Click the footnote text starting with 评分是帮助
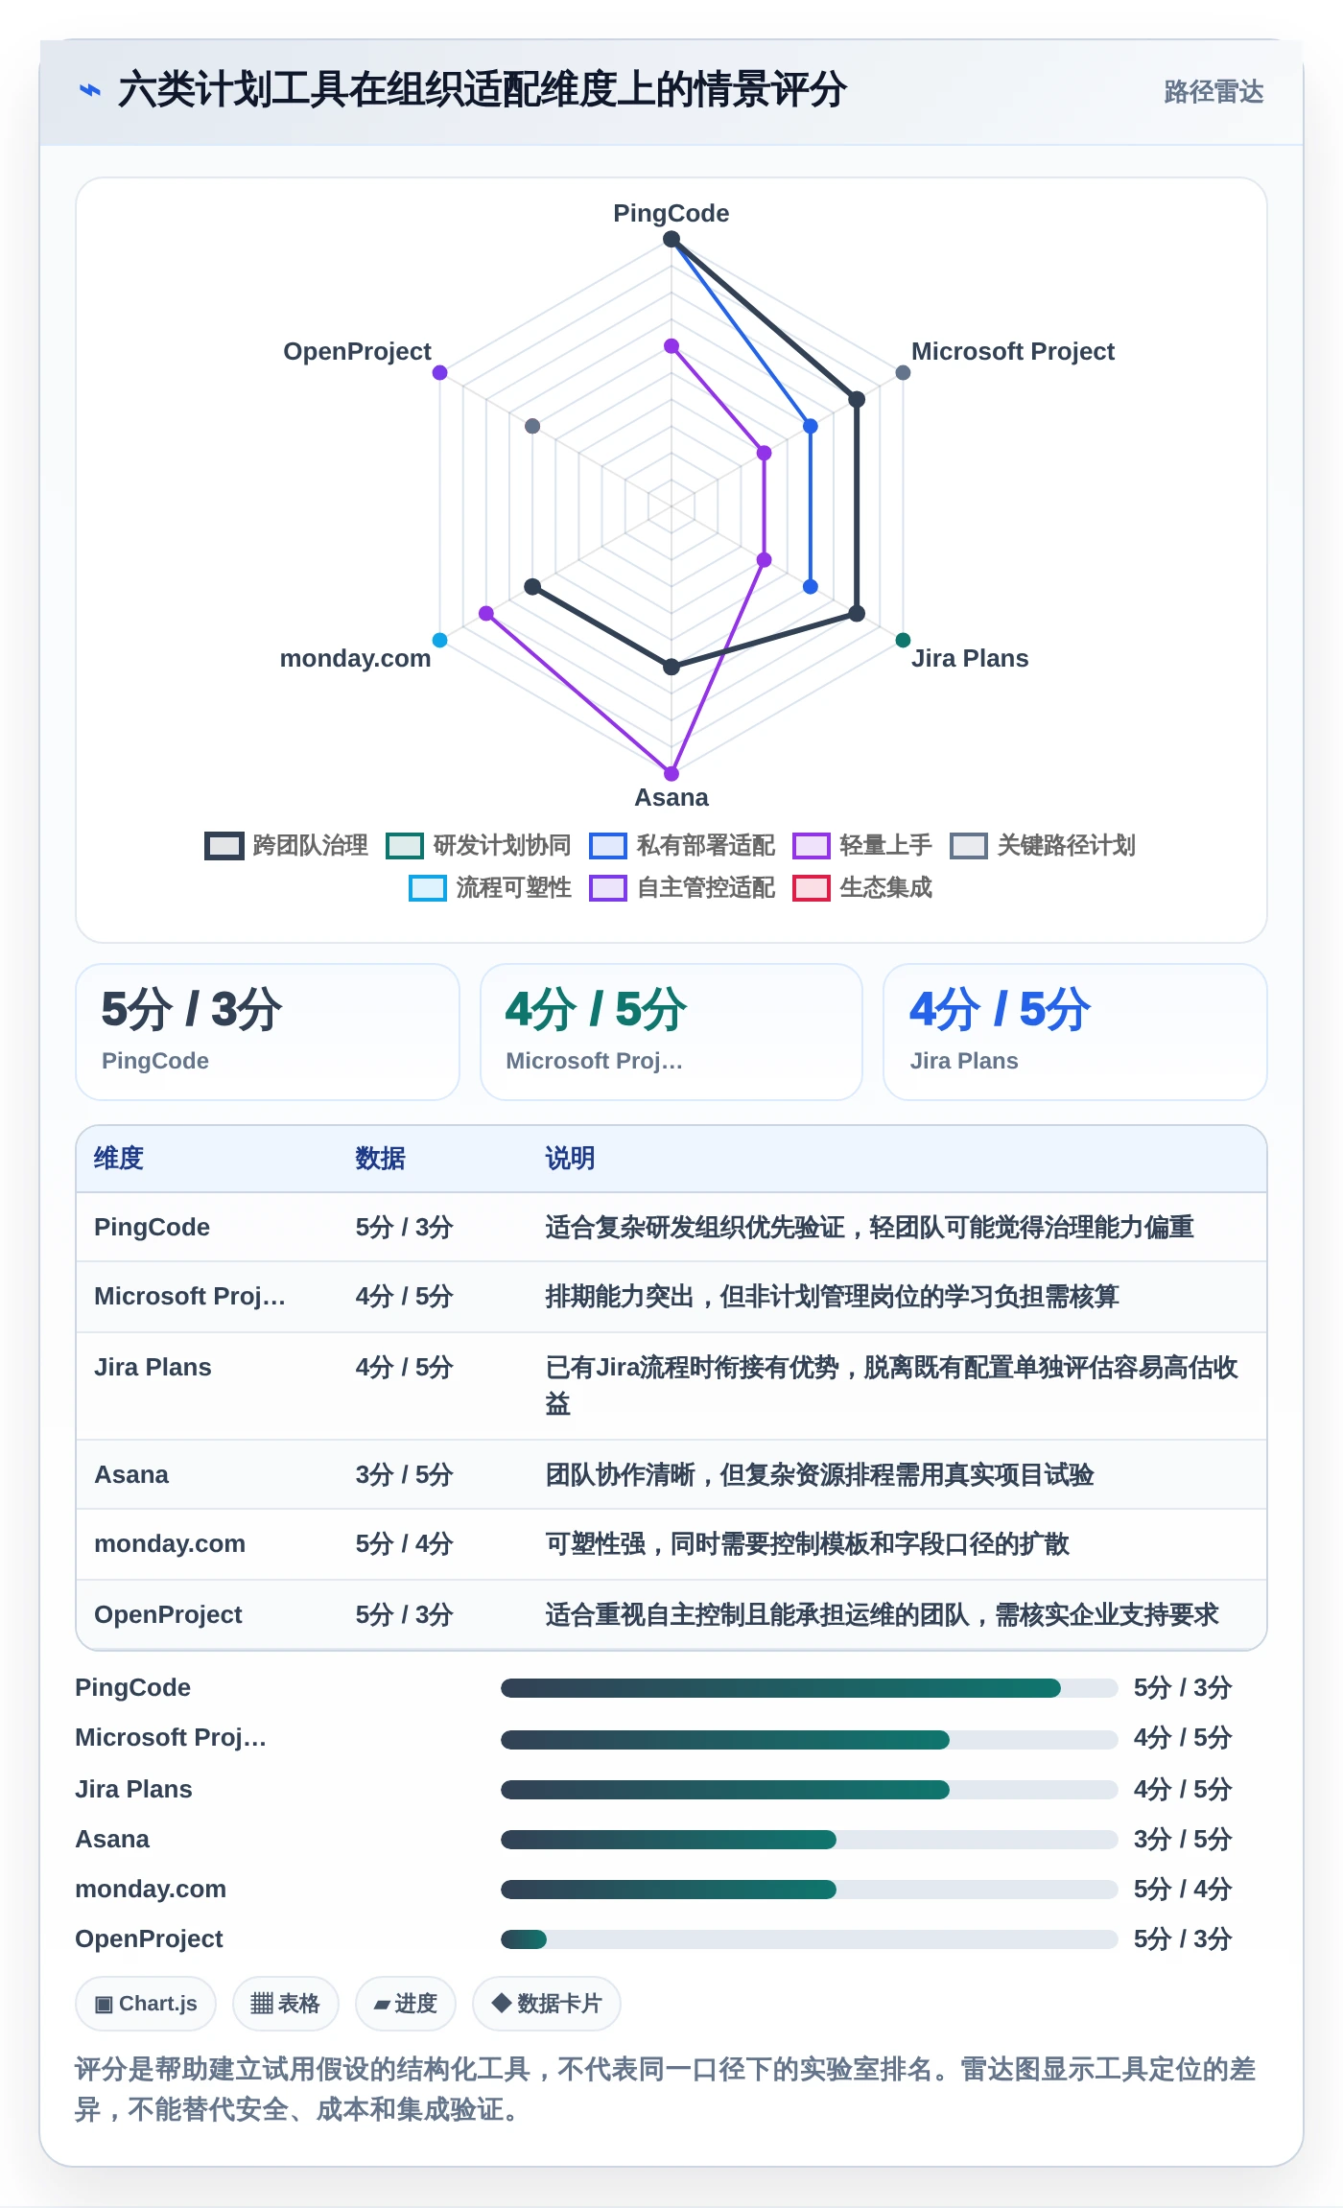Image resolution: width=1343 pixels, height=2208 pixels. click(666, 2089)
